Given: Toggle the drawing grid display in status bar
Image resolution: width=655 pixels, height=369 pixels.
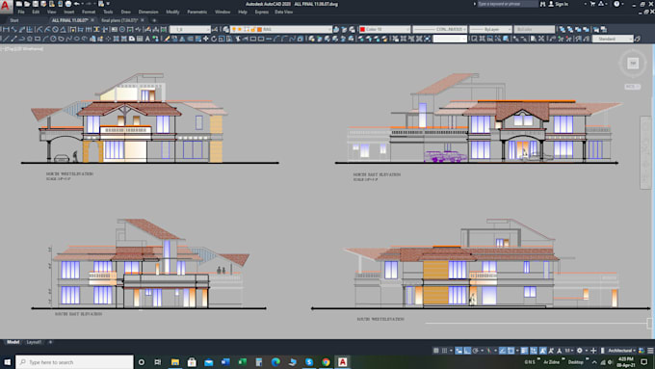Looking at the screenshot, I should (x=436, y=351).
